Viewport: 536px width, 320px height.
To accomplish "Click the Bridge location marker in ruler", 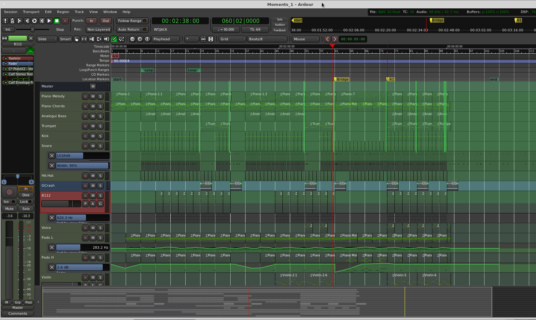I will pyautogui.click(x=342, y=79).
